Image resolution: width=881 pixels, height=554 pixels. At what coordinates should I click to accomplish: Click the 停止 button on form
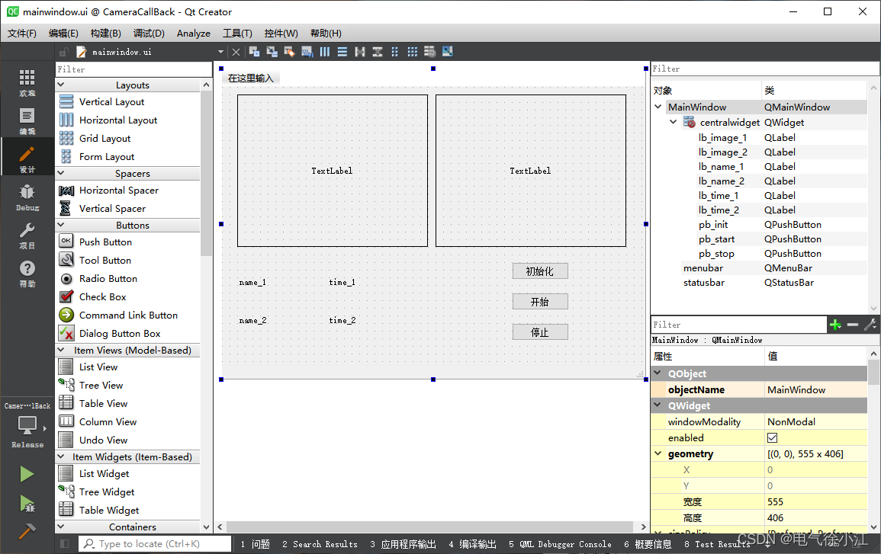540,332
